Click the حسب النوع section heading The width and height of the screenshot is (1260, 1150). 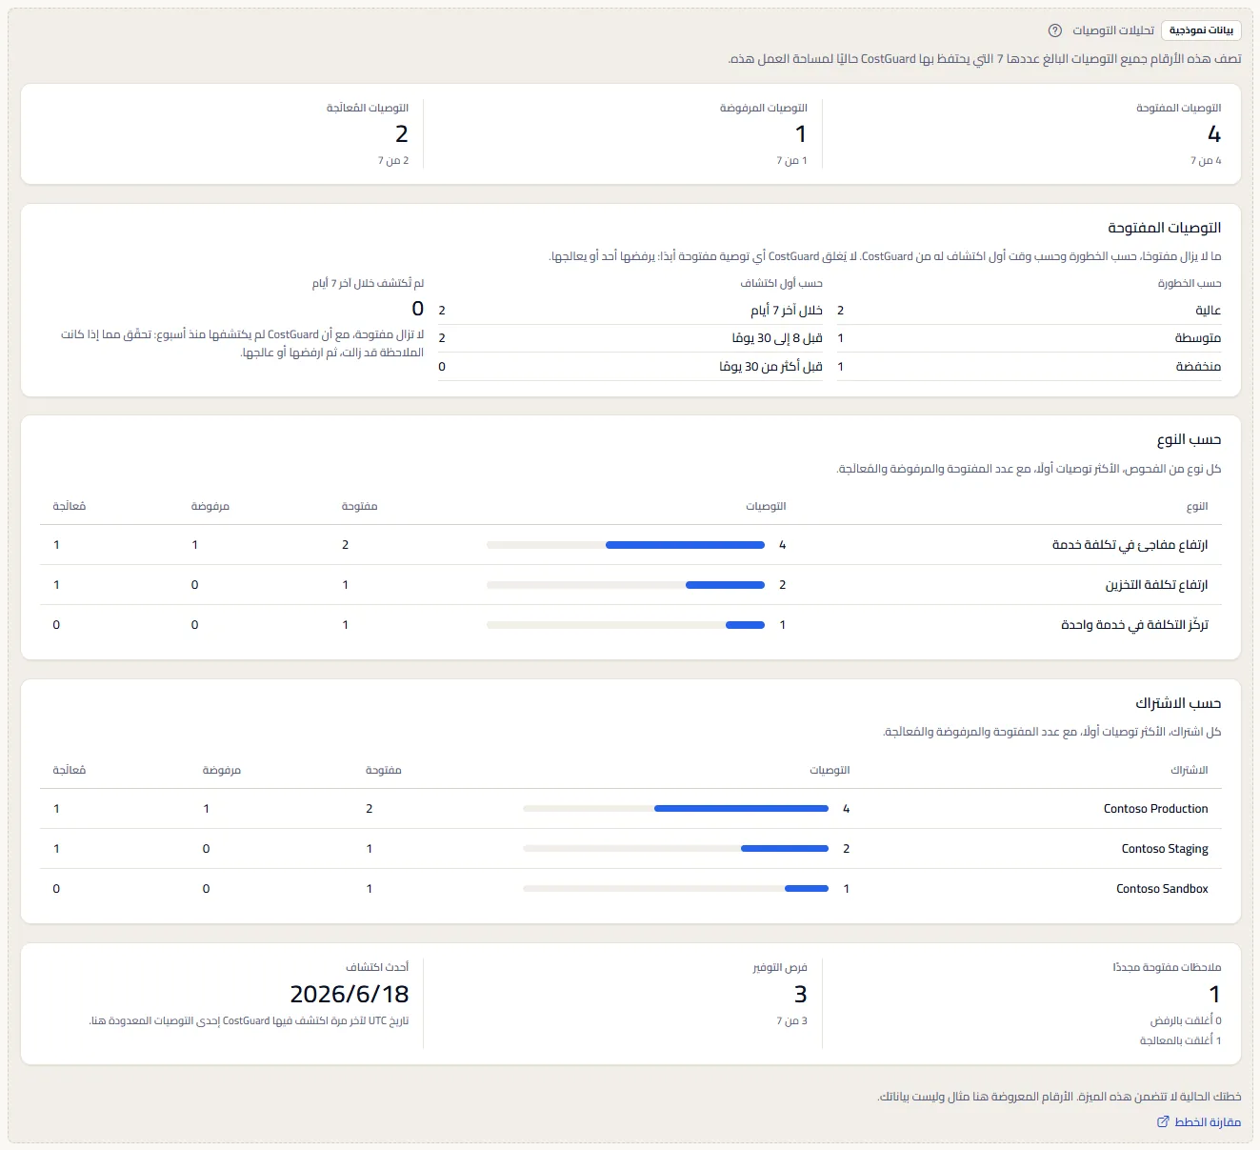coord(1189,439)
